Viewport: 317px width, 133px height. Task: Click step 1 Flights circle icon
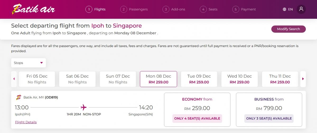(x=89, y=9)
